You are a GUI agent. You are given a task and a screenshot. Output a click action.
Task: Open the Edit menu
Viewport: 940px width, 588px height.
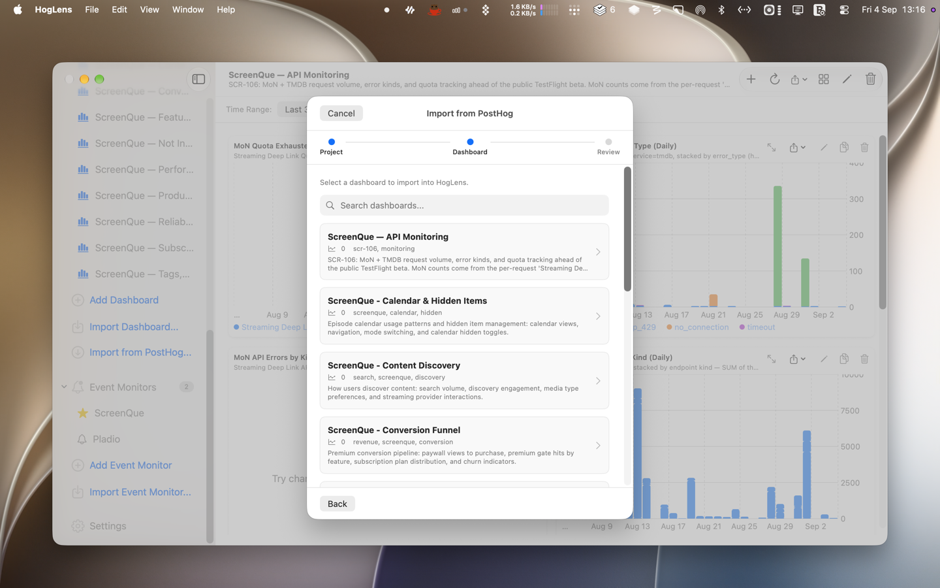(119, 10)
